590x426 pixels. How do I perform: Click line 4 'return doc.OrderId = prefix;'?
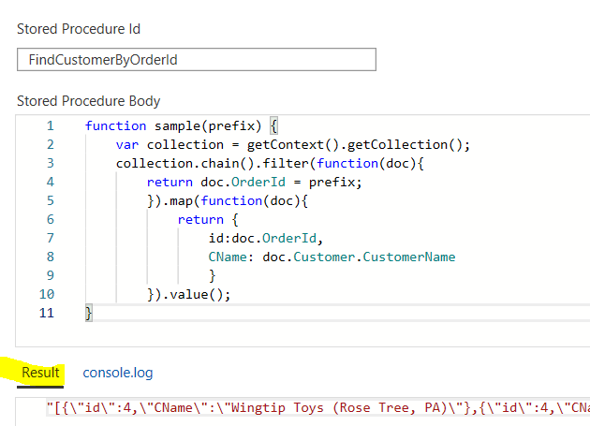[255, 183]
